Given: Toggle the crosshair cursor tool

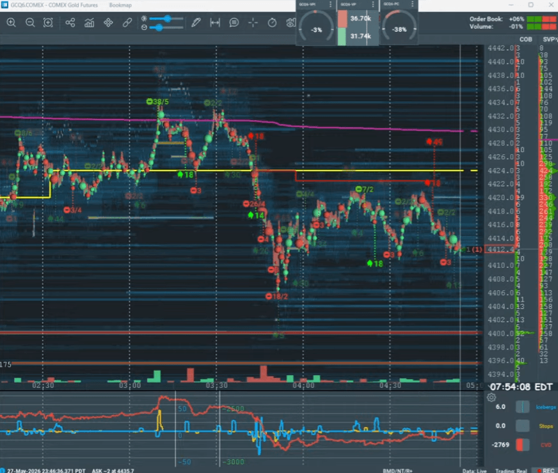Looking at the screenshot, I should 253,23.
